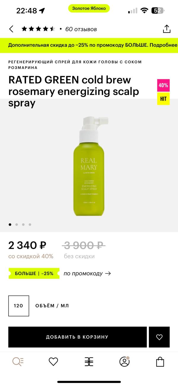View the 60 отзывов reviews link
The height and width of the screenshot is (386, 178).
click(x=81, y=29)
